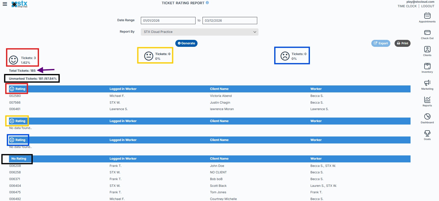439x201 pixels.
Task: Open the Clients sidebar icon
Action: pyautogui.click(x=427, y=49)
